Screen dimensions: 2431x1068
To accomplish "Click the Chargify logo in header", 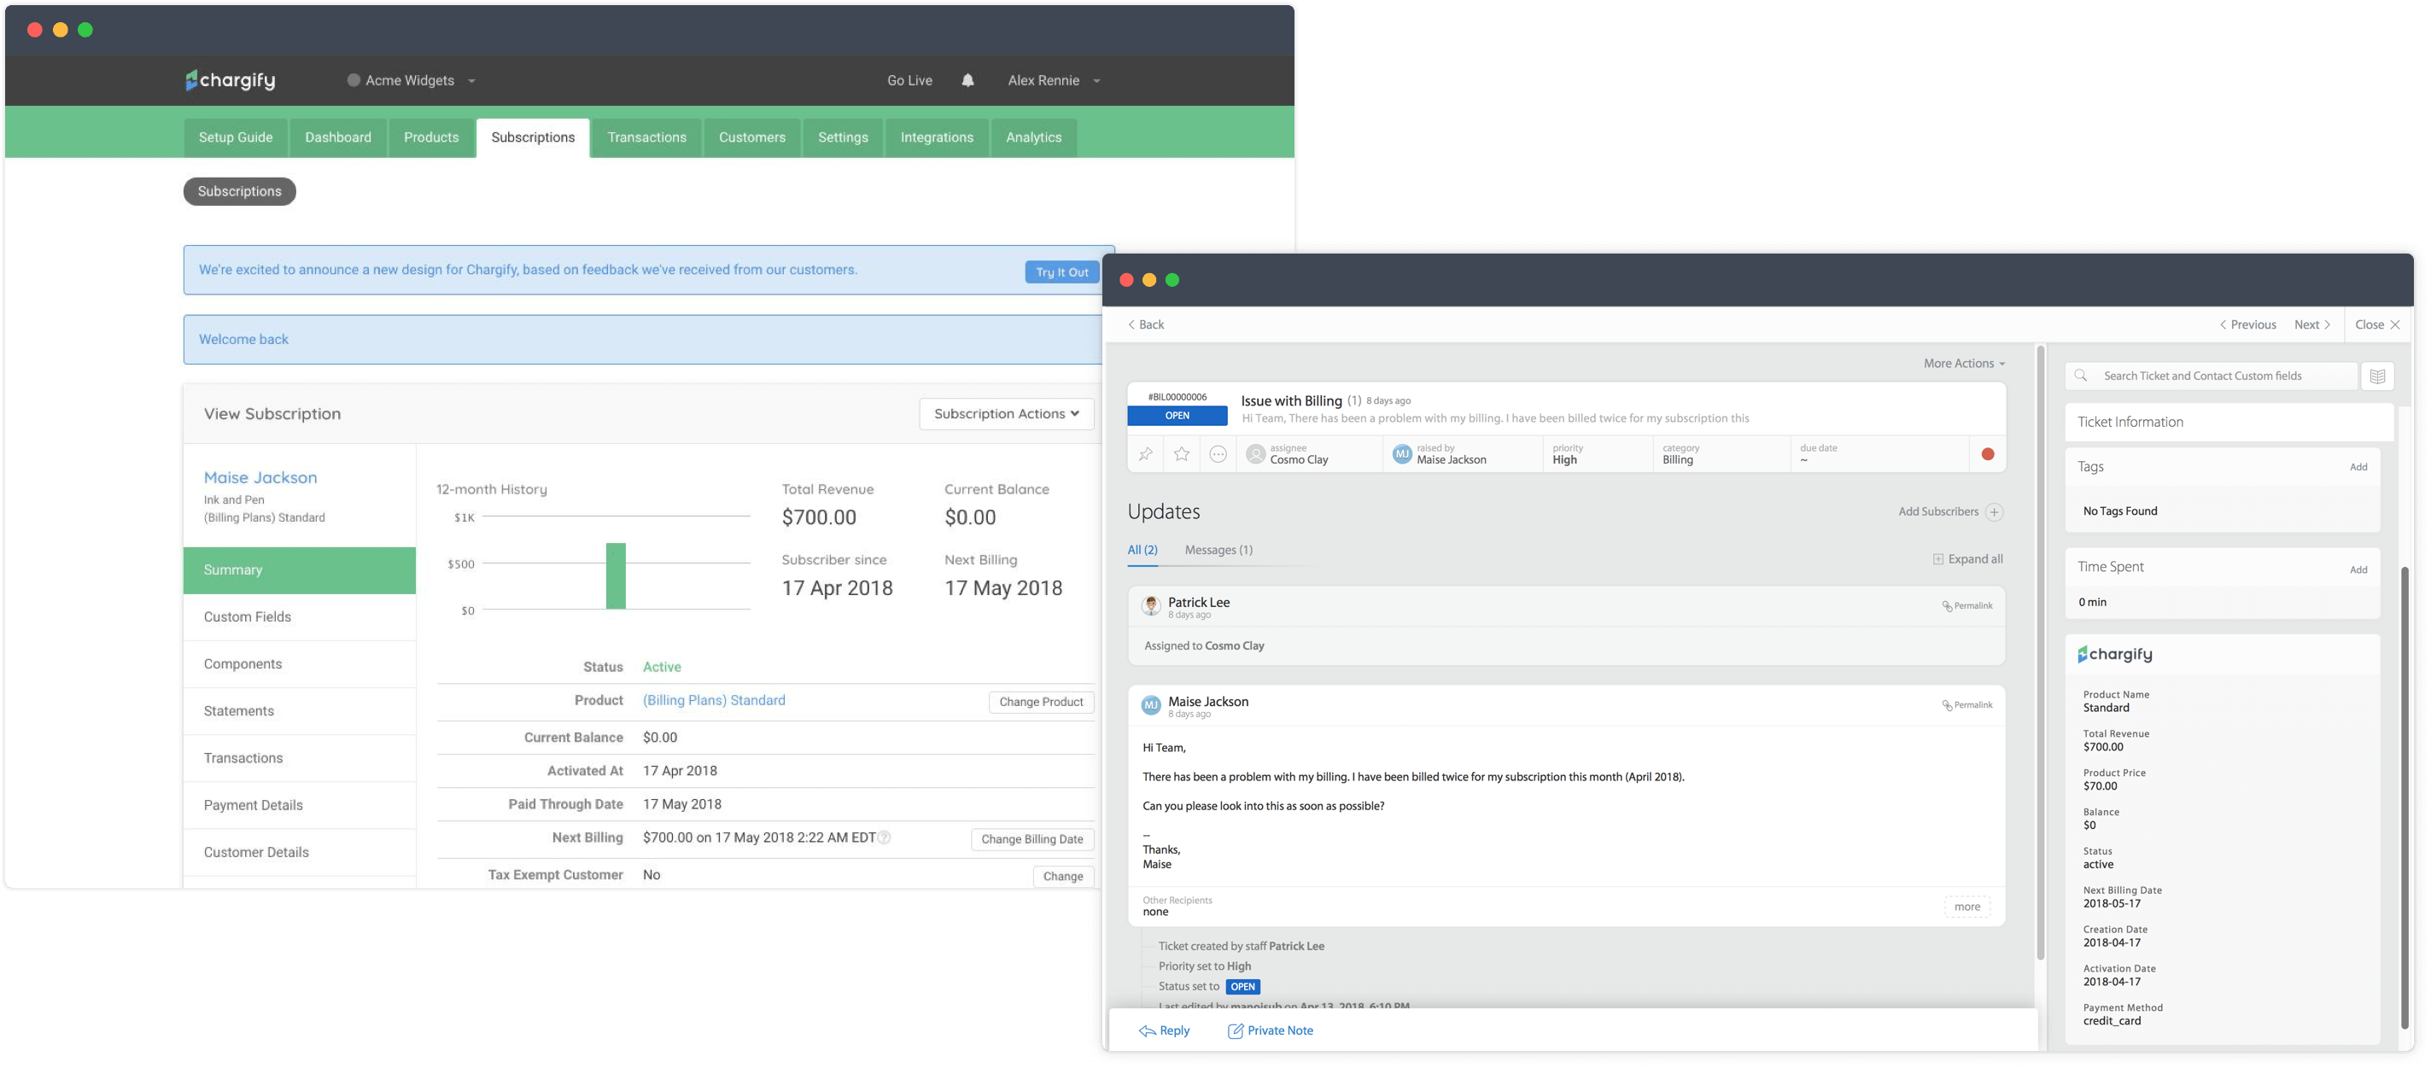I will (x=231, y=80).
